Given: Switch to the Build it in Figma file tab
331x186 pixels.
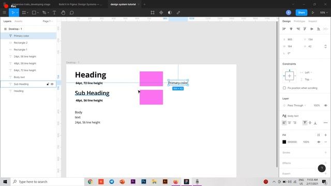Looking at the screenshot, I should click(x=80, y=4).
